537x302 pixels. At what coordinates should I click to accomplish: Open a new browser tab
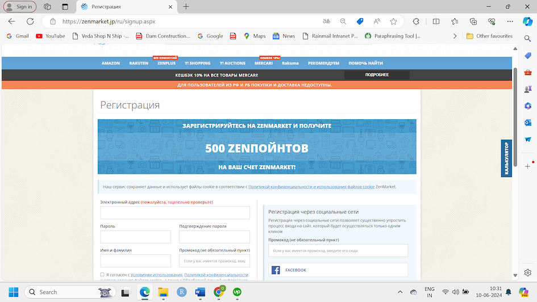pos(186,6)
